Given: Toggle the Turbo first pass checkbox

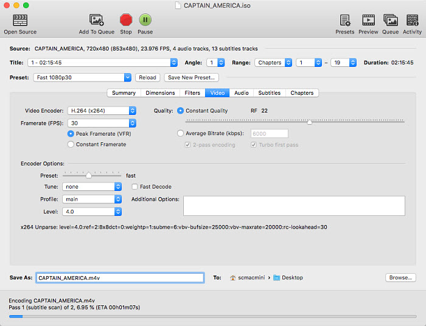Looking at the screenshot, I should 254,145.
